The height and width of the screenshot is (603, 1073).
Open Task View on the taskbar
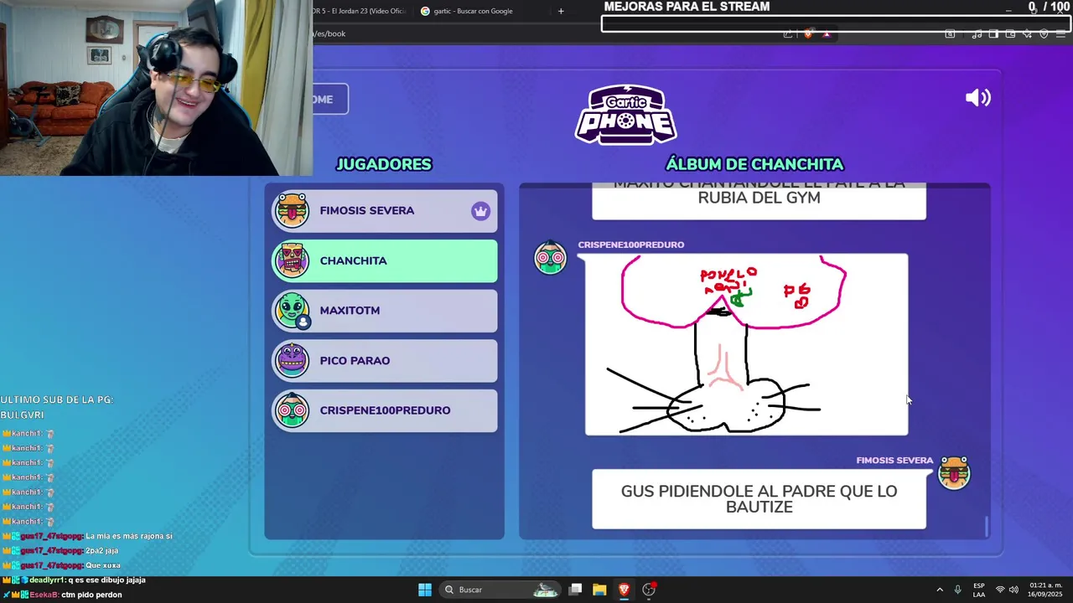(x=575, y=590)
